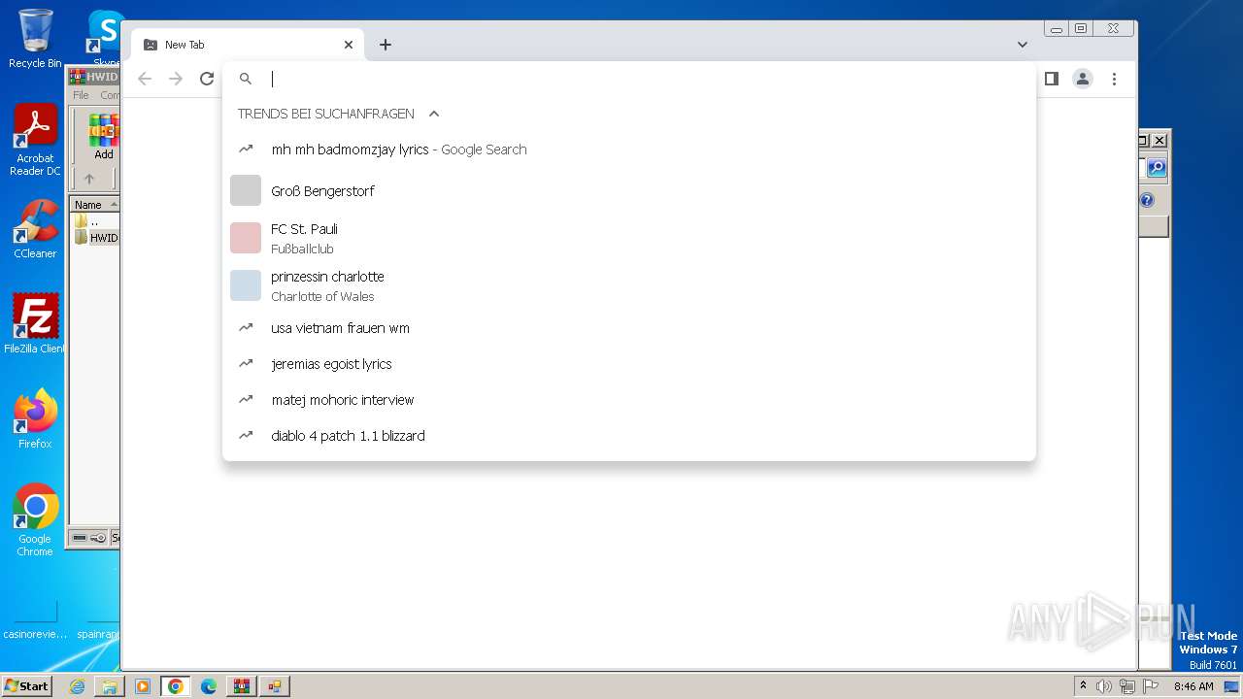Select suggestion FC St. Pauli
Viewport: 1243px width, 699px height.
(629, 239)
